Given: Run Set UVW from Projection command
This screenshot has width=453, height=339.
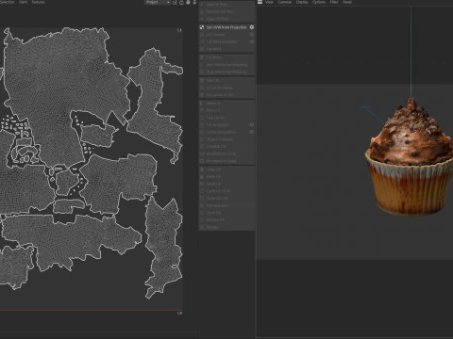Looking at the screenshot, I should point(226,27).
